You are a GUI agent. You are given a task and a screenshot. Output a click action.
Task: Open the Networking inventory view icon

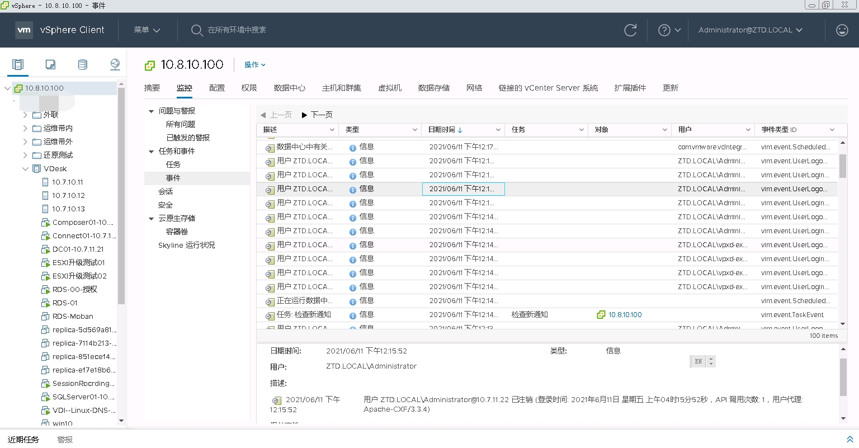click(115, 64)
